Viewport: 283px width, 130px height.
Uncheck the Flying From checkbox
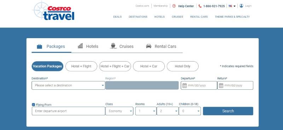pos(33,105)
